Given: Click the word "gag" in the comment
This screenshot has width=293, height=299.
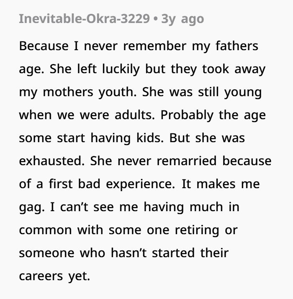Looking at the screenshot, I should (30, 207).
